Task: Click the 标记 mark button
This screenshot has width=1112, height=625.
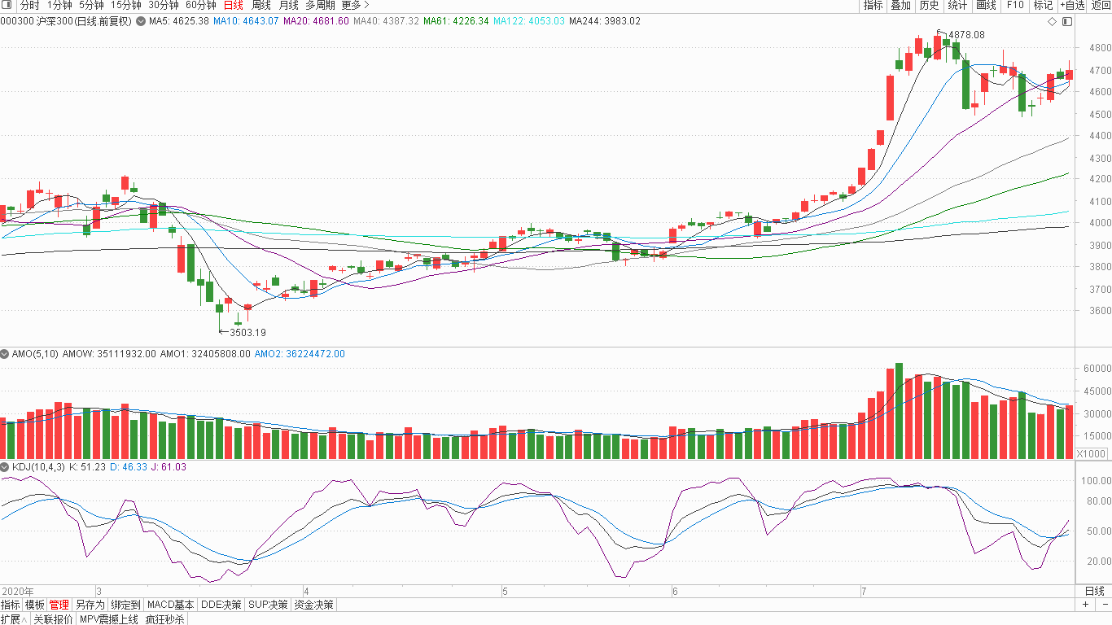Action: tap(1043, 5)
